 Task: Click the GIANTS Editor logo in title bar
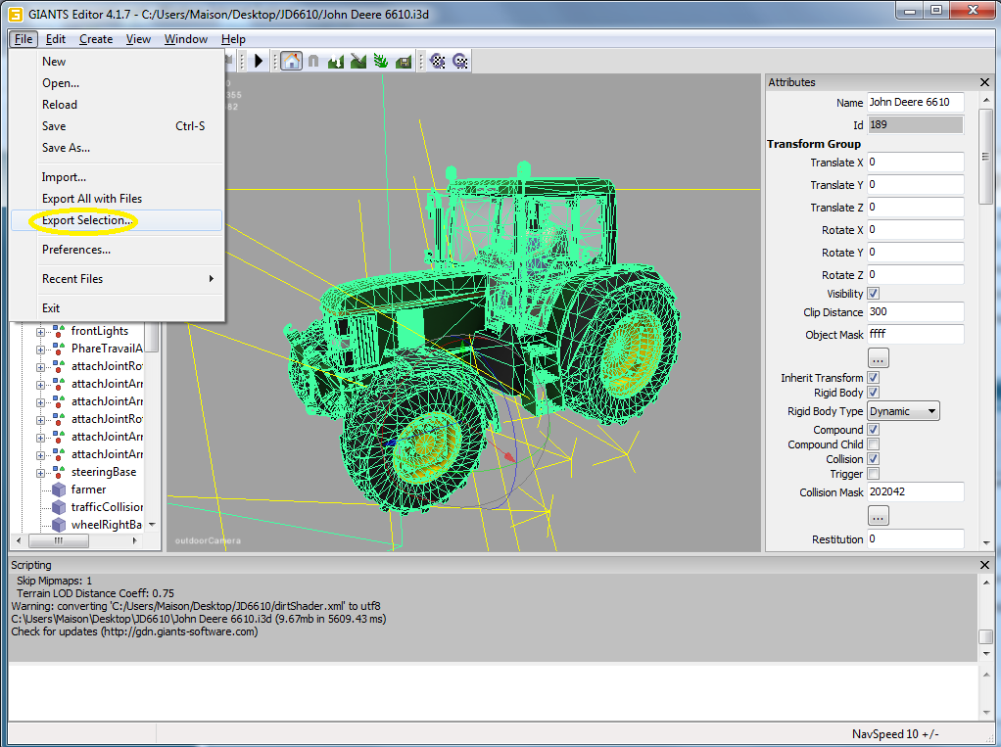[x=15, y=14]
